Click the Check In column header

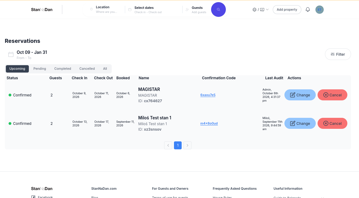click(79, 78)
